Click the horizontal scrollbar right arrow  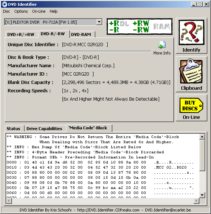[x=196, y=201]
